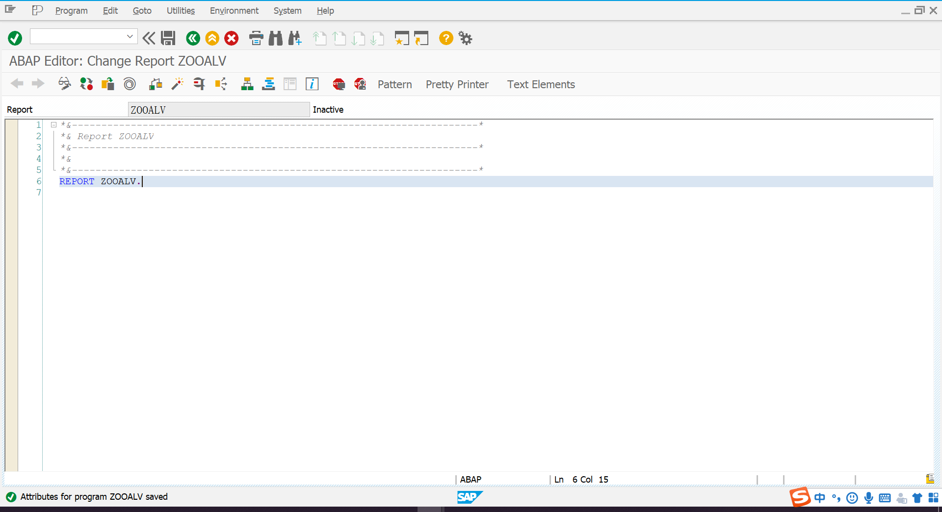Image resolution: width=942 pixels, height=512 pixels.
Task: Open the Utilities menu
Action: coord(180,10)
